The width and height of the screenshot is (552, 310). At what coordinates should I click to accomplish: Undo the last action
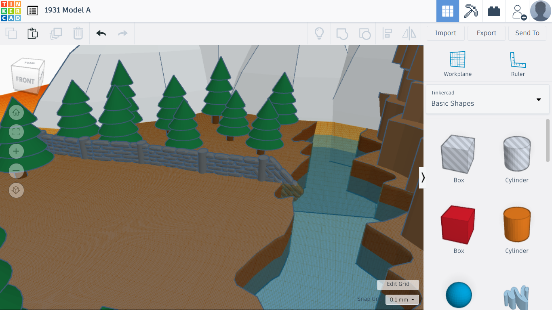click(x=101, y=34)
